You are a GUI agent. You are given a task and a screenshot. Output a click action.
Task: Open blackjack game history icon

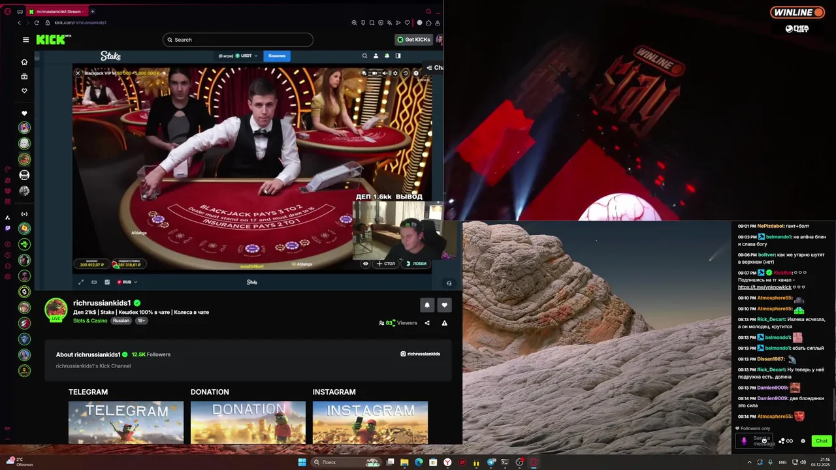coord(405,73)
